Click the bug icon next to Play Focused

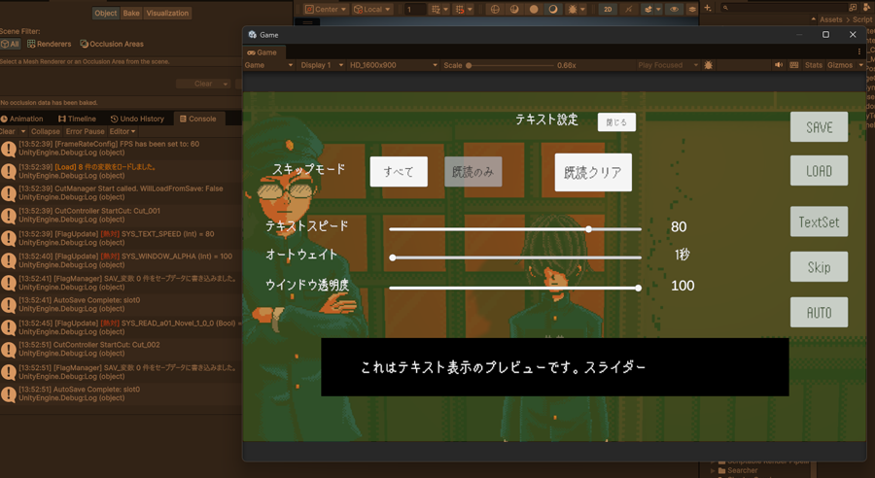(708, 65)
